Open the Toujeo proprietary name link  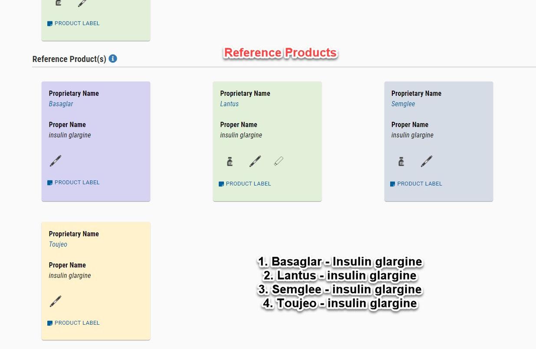(58, 245)
